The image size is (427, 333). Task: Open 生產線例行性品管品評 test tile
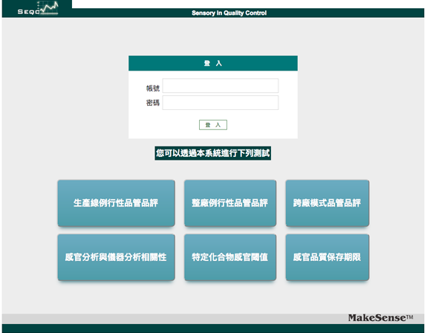(x=116, y=203)
